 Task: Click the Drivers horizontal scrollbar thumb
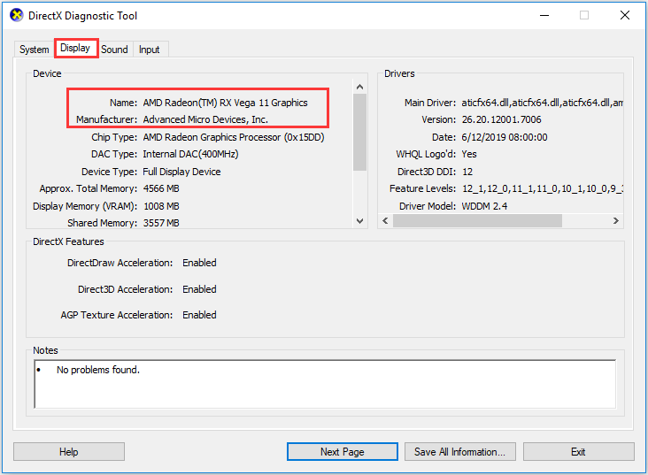click(x=477, y=220)
